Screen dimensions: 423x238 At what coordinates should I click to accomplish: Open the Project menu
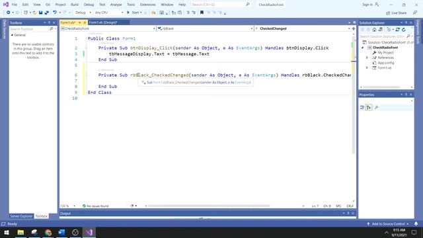pyautogui.click(x=60, y=5)
